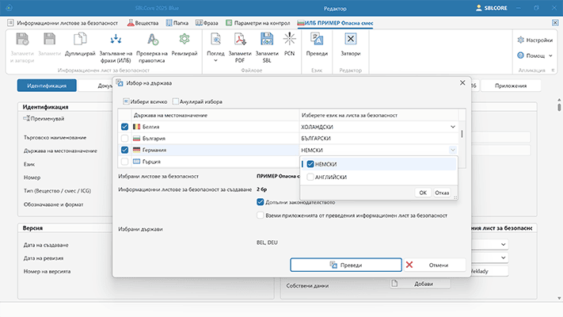Switch to the Папка tab

(177, 23)
